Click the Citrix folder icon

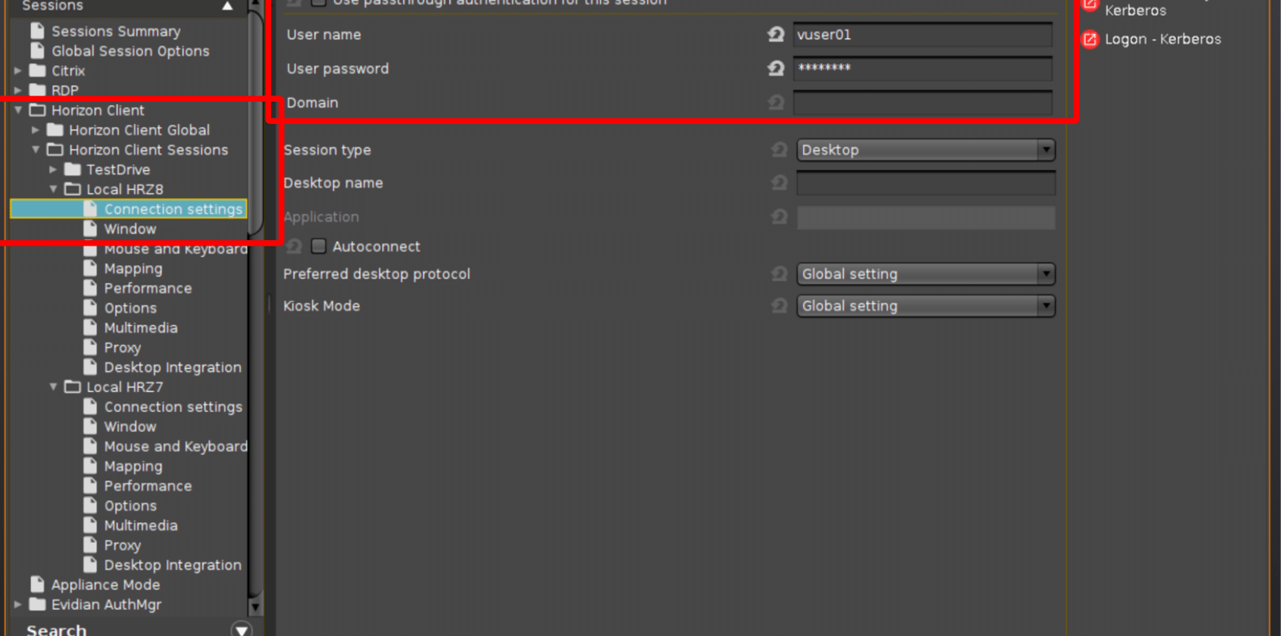click(37, 71)
